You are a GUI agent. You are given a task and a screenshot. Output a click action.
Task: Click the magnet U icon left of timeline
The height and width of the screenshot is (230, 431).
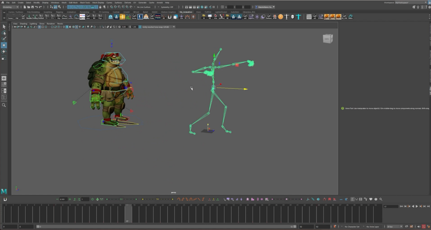(x=5, y=199)
